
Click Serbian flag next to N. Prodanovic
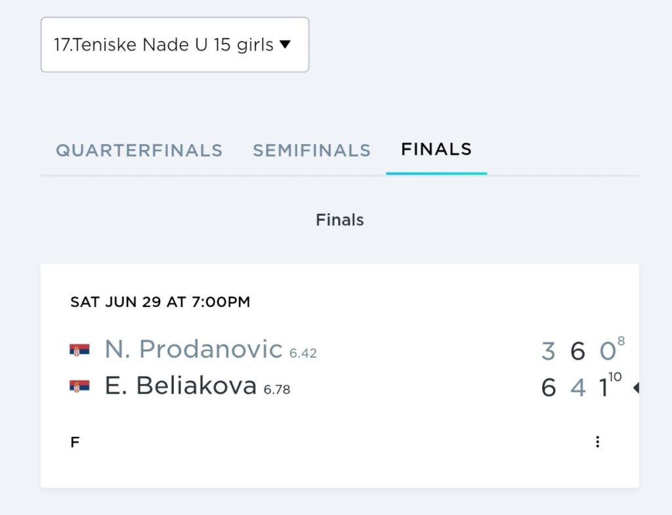[79, 350]
